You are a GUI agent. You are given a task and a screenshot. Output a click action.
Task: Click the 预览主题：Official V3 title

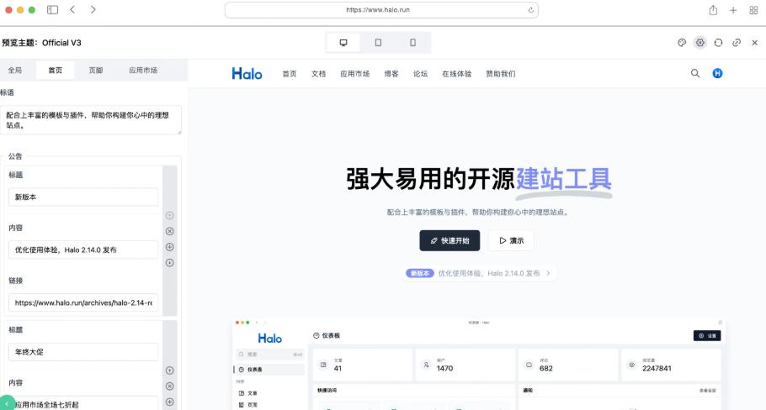click(x=41, y=43)
